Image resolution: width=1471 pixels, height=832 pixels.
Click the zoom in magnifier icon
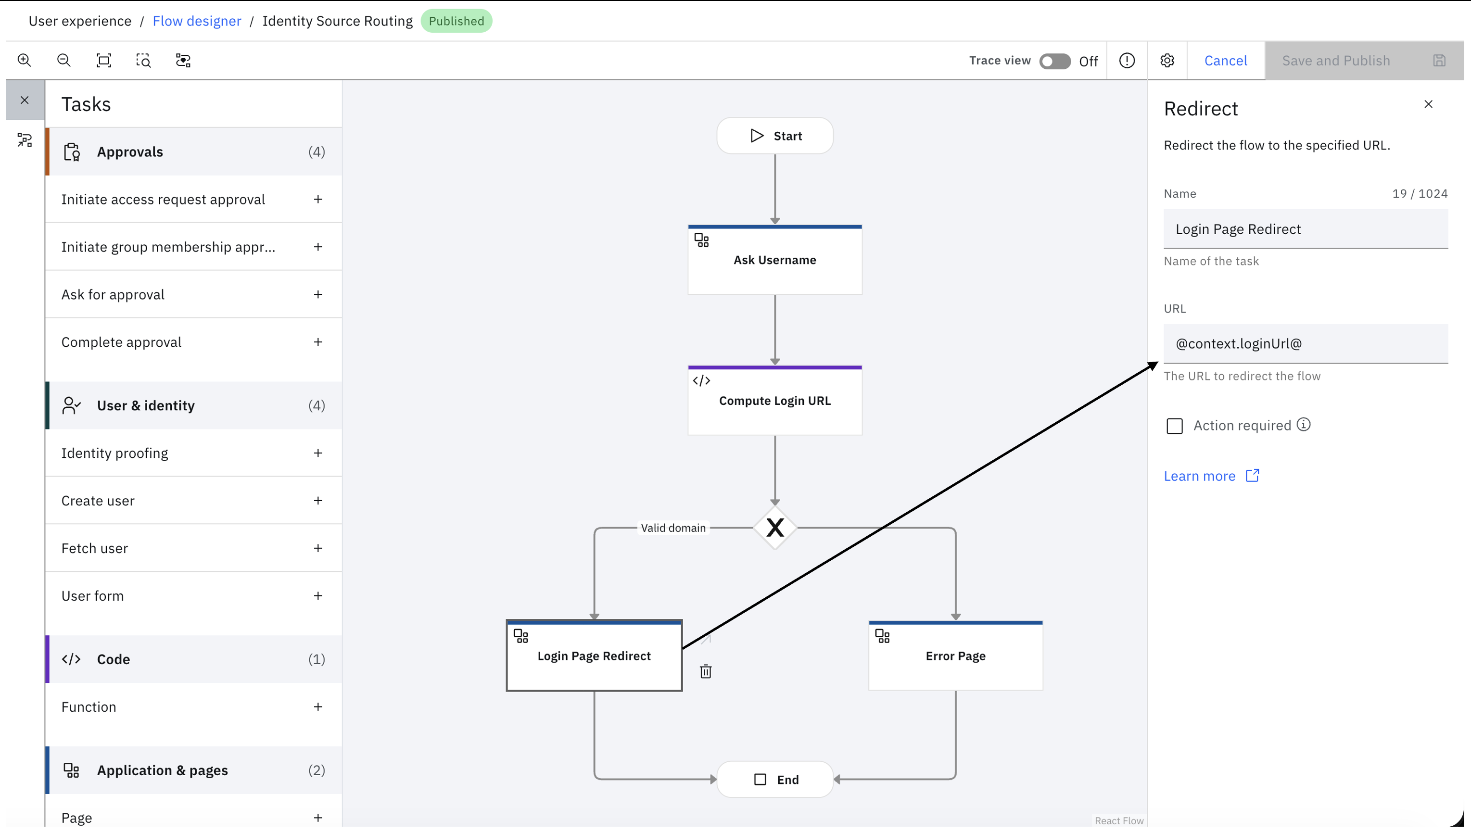[x=24, y=61]
